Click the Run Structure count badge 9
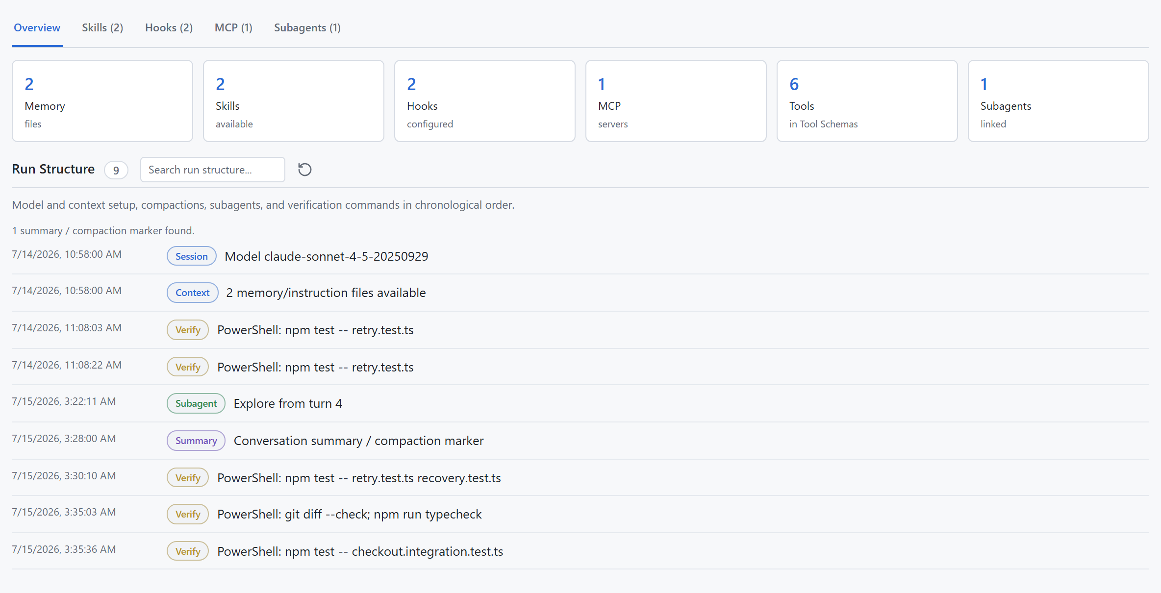The height and width of the screenshot is (593, 1161). (116, 170)
